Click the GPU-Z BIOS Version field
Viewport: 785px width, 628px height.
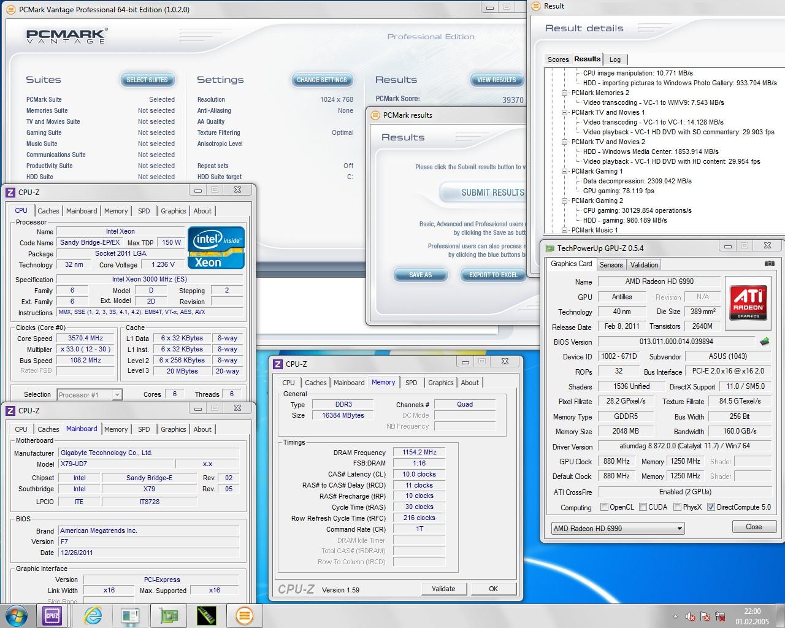pyautogui.click(x=676, y=342)
